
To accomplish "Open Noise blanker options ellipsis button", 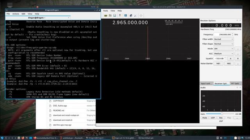I will coord(238,63).
